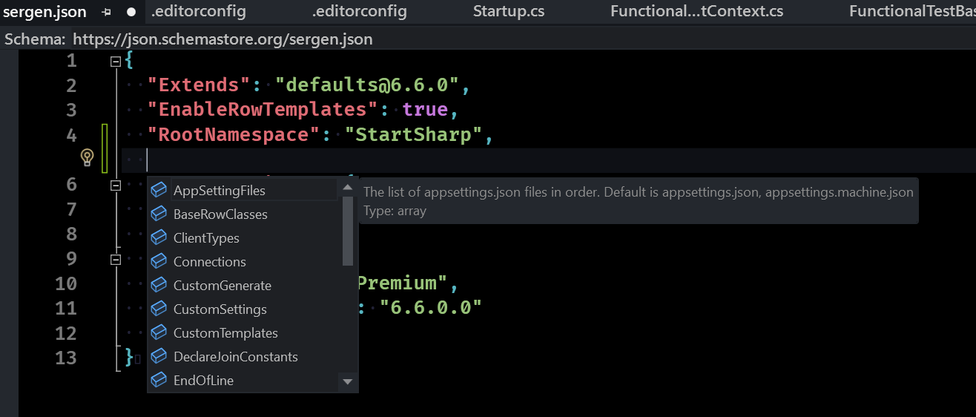Choose ClientTypes suggestion

[244, 238]
